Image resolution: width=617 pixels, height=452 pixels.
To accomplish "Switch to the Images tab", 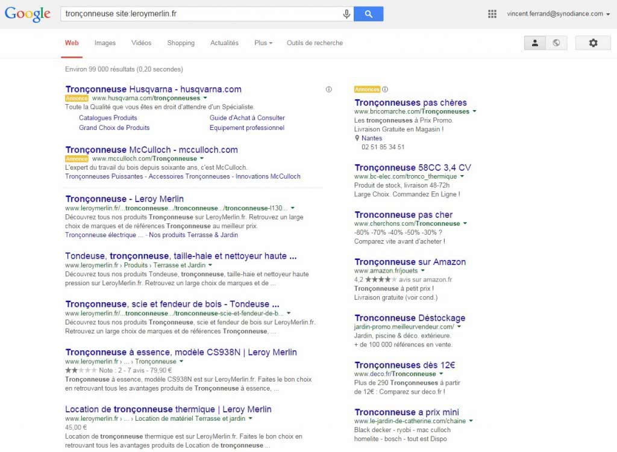I will coord(105,43).
